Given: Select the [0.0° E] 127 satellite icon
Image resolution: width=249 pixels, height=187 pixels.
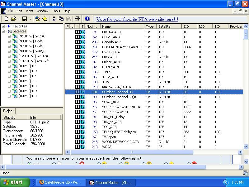Looking at the screenshot, I should point(15,71).
